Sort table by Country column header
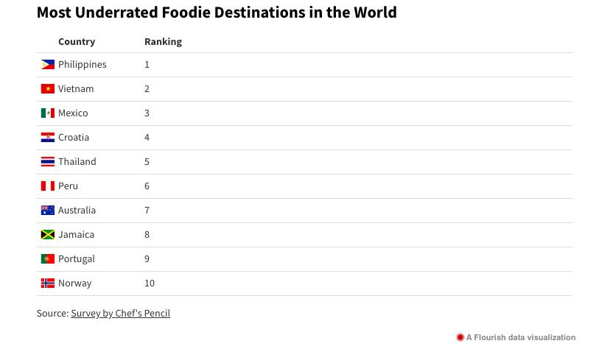Image resolution: width=599 pixels, height=349 pixels. pos(77,42)
